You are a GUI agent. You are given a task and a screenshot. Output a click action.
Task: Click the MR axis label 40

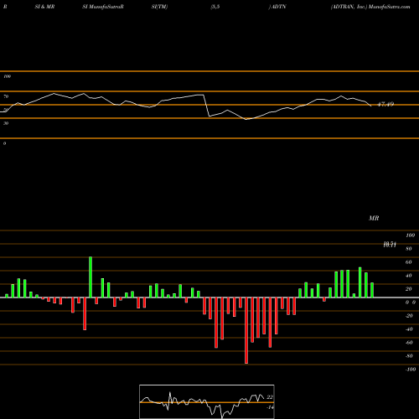pos(409,276)
